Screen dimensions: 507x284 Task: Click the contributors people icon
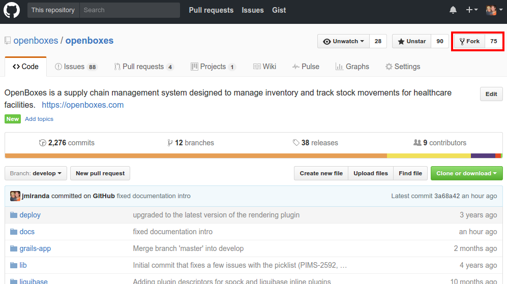[417, 142]
